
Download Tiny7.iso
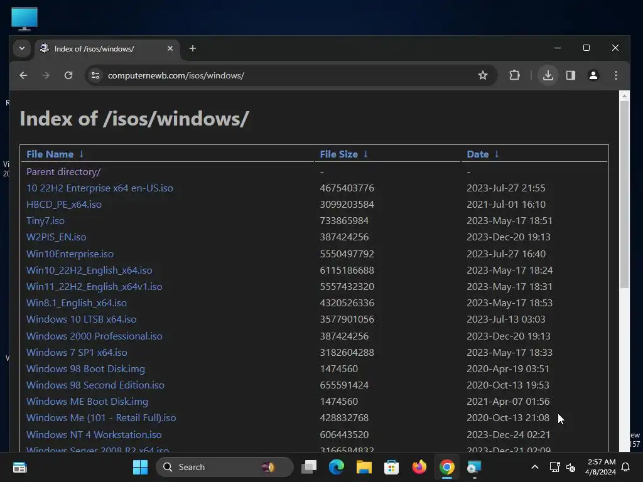point(45,221)
